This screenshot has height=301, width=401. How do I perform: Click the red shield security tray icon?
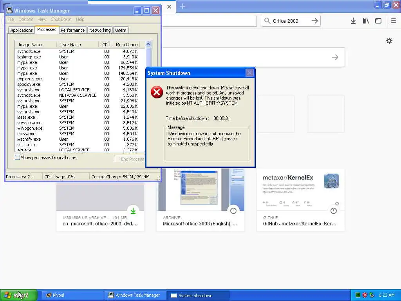tap(365, 295)
